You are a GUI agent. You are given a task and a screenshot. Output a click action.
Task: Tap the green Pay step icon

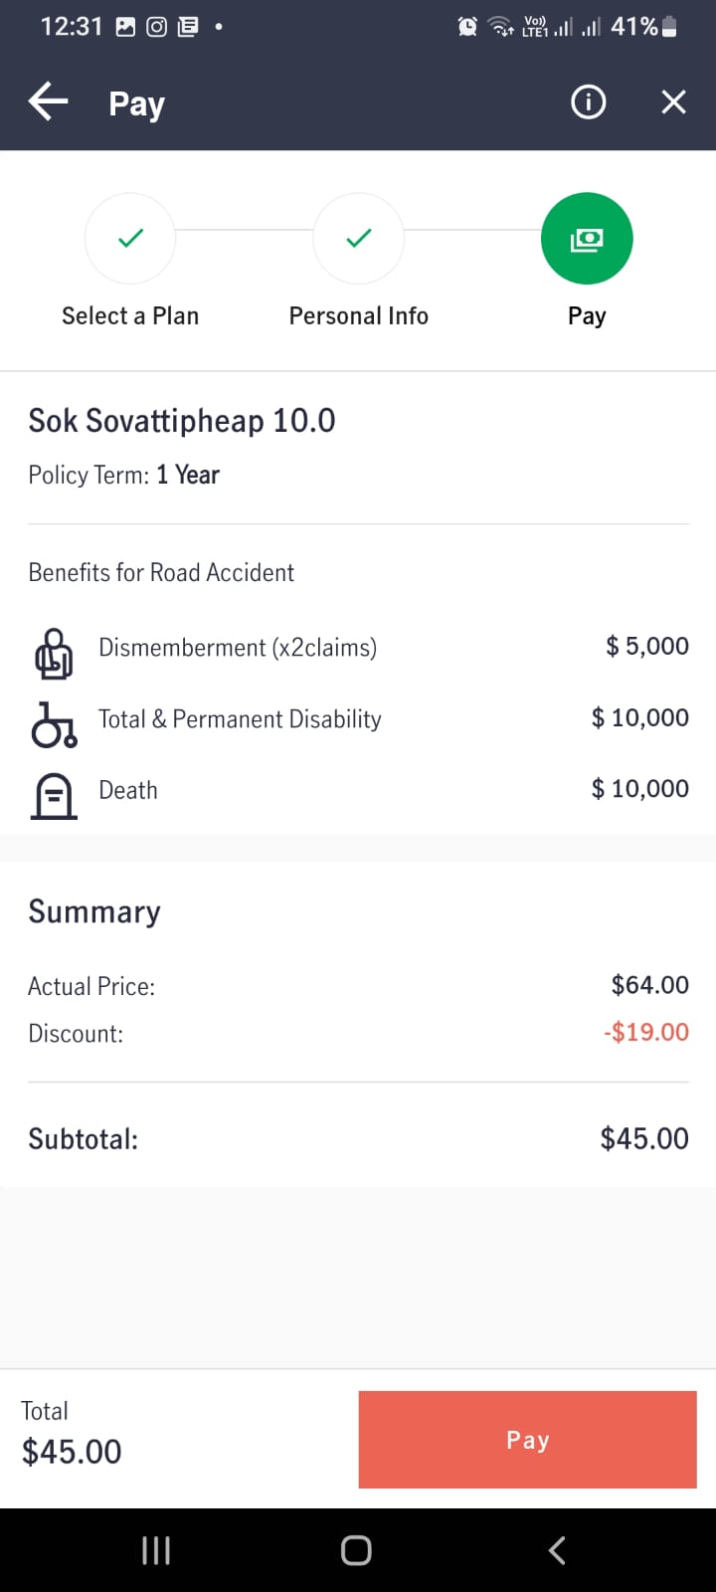click(587, 239)
